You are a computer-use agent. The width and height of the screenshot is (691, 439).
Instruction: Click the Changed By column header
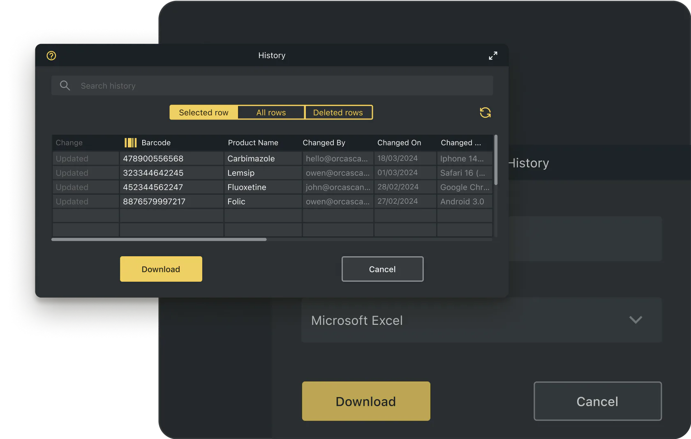(x=324, y=143)
